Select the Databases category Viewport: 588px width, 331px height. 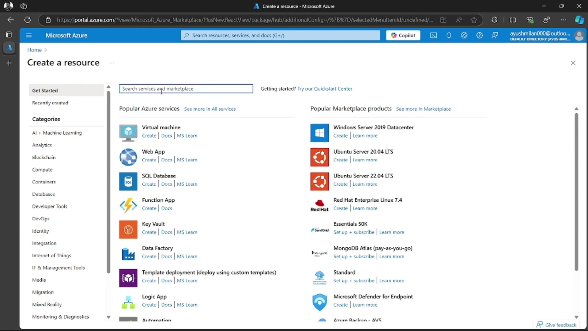tap(43, 194)
